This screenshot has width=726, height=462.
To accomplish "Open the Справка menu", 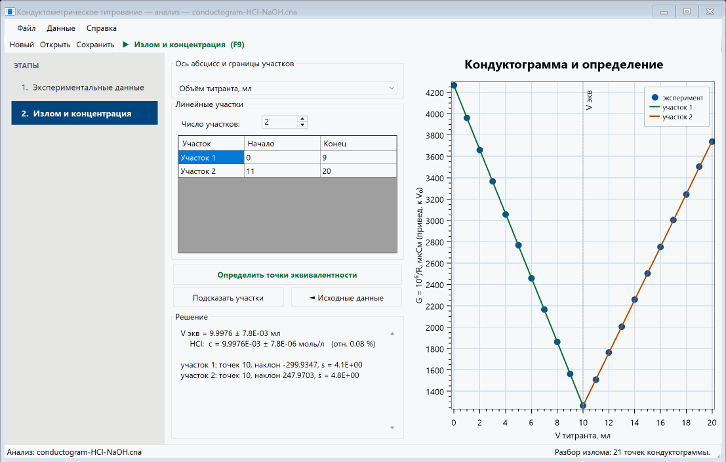I will tap(102, 28).
